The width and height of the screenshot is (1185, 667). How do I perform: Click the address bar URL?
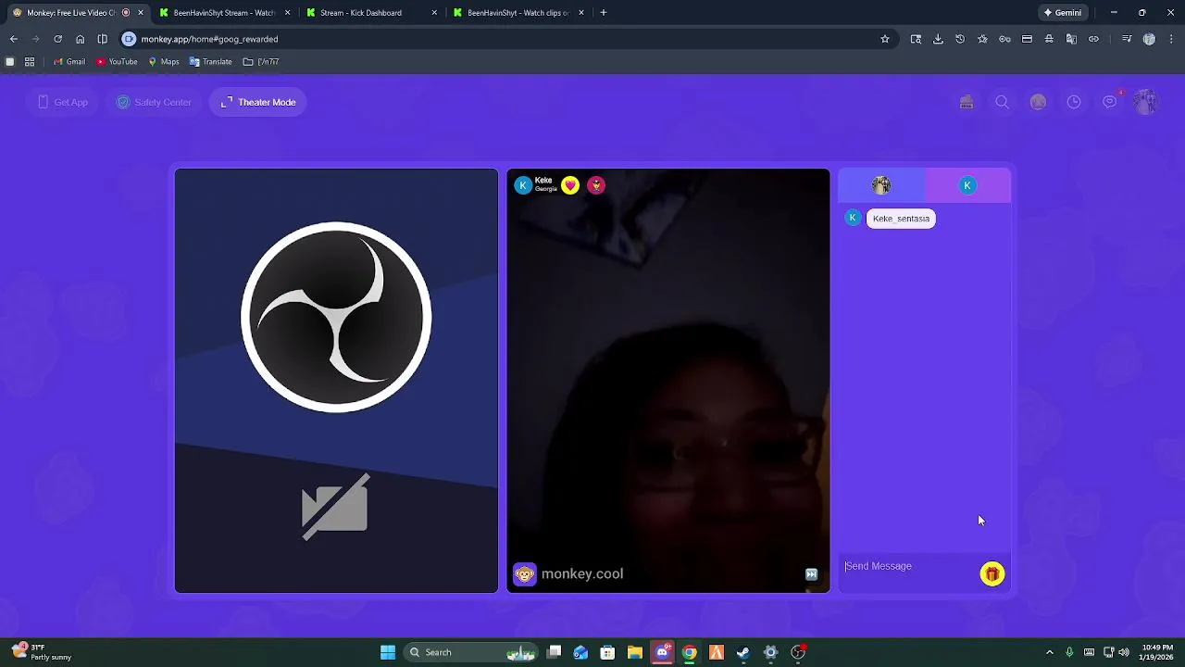coord(209,39)
